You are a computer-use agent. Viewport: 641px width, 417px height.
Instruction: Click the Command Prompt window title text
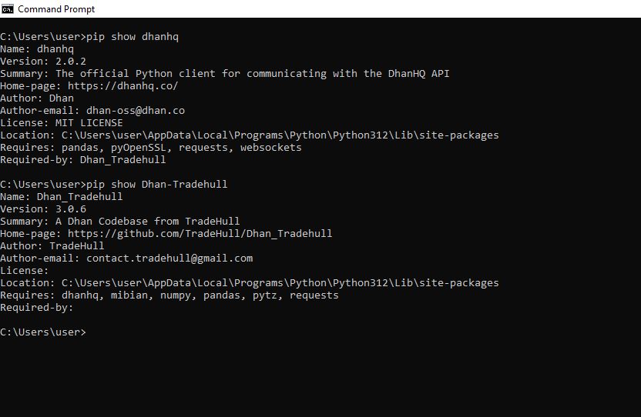(56, 9)
